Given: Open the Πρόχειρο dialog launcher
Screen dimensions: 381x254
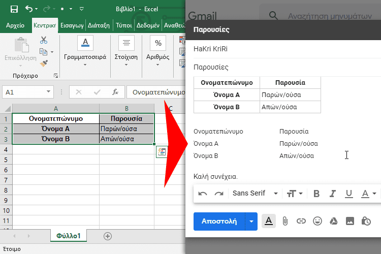Looking at the screenshot, I should [x=56, y=76].
